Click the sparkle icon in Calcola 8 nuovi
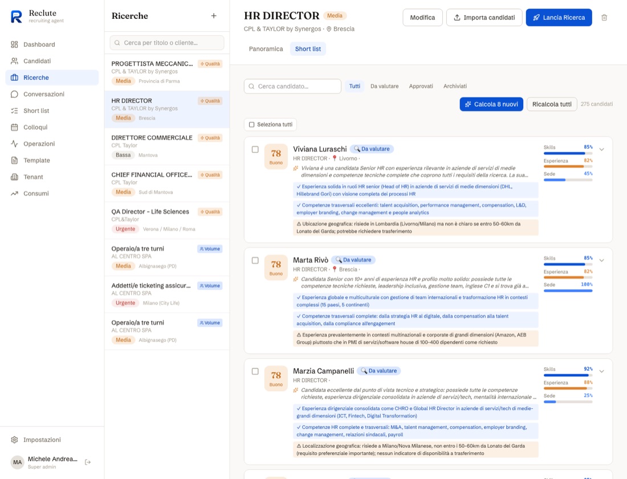 tap(468, 104)
